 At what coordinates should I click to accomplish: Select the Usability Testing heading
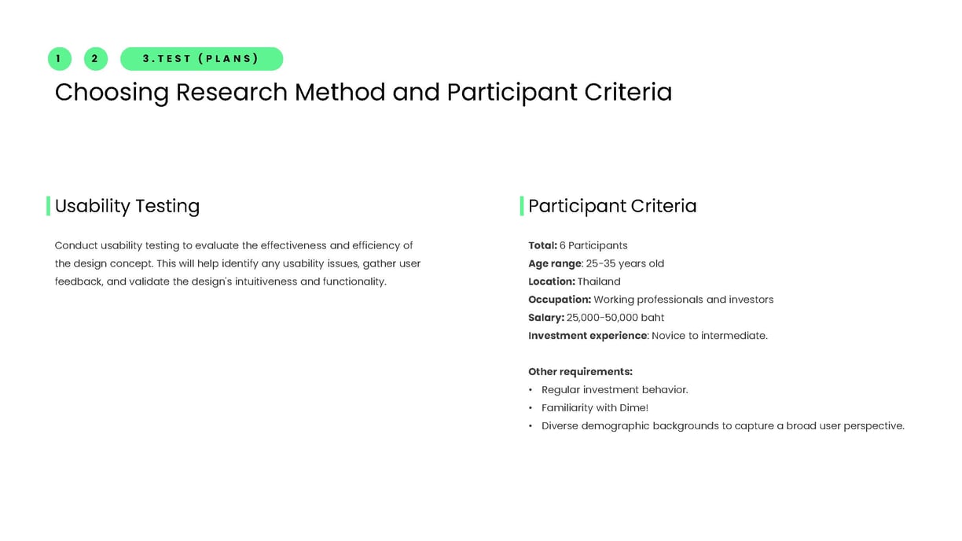click(x=127, y=206)
